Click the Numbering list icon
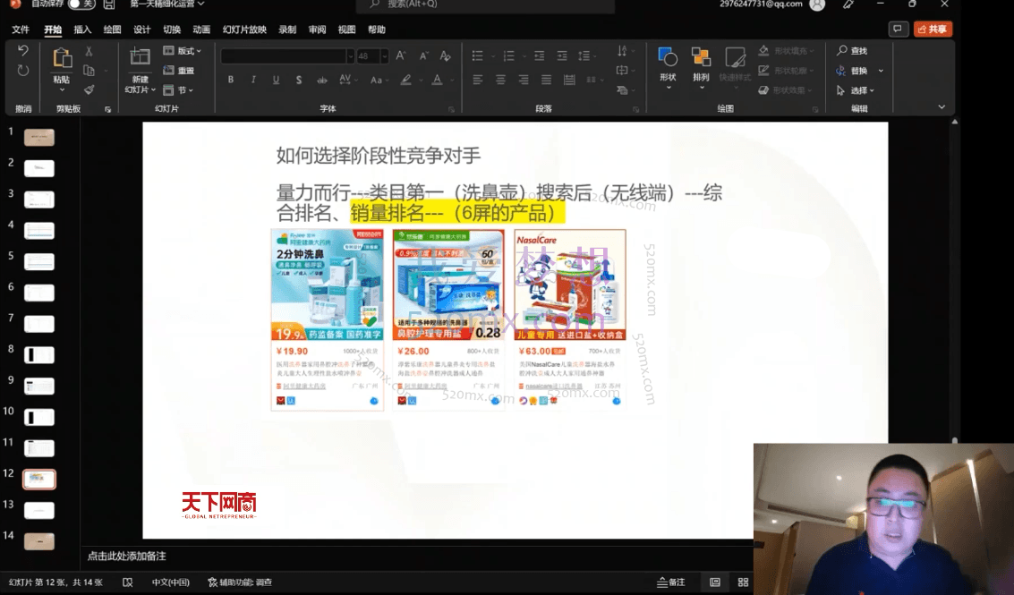This screenshot has width=1014, height=595. [509, 56]
